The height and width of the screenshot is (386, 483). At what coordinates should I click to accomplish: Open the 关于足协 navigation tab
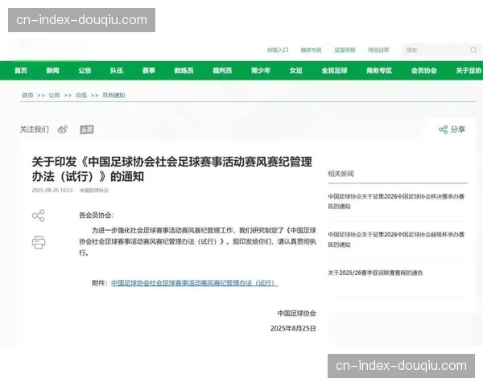click(469, 71)
